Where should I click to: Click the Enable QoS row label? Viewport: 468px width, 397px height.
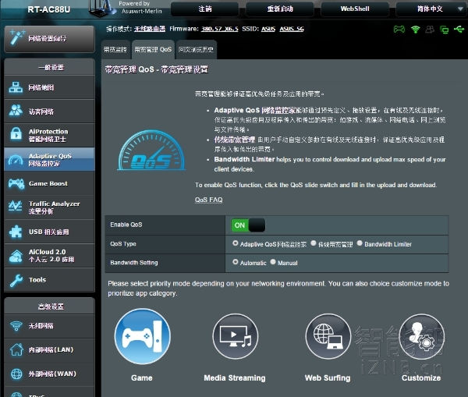point(126,225)
